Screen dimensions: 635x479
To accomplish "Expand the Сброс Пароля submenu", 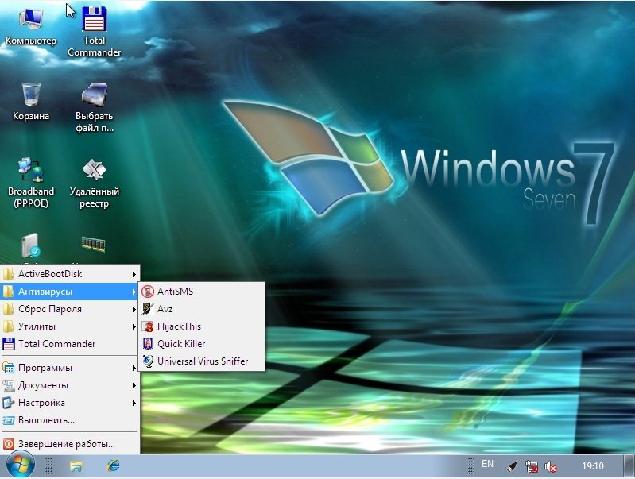I will coord(70,309).
